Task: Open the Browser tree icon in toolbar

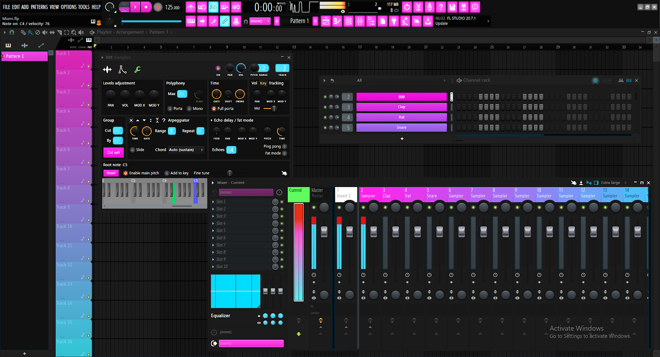Action: coord(371,21)
